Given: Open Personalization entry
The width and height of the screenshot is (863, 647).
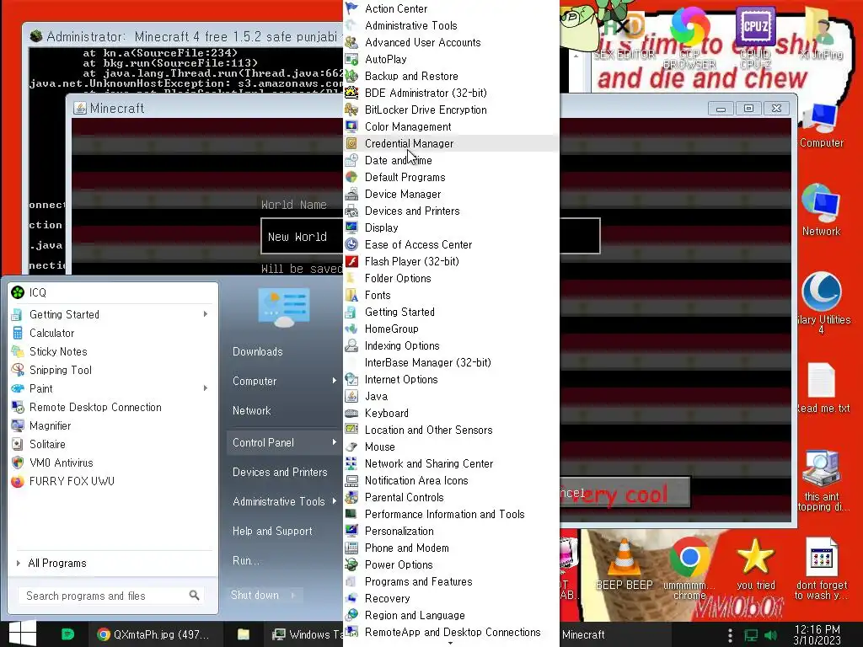Looking at the screenshot, I should (452, 531).
